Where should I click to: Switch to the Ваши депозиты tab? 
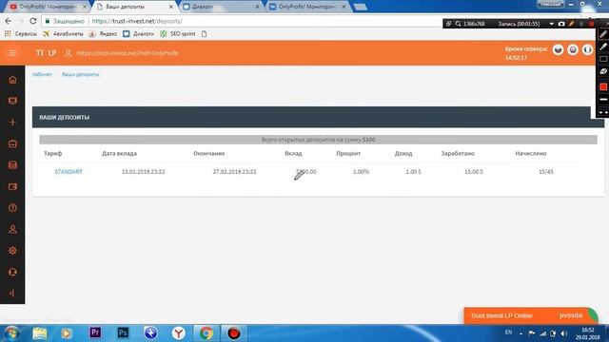(x=134, y=7)
